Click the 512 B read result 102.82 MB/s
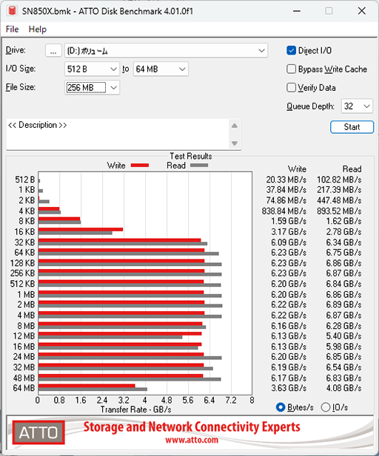379x456 pixels. [339, 180]
